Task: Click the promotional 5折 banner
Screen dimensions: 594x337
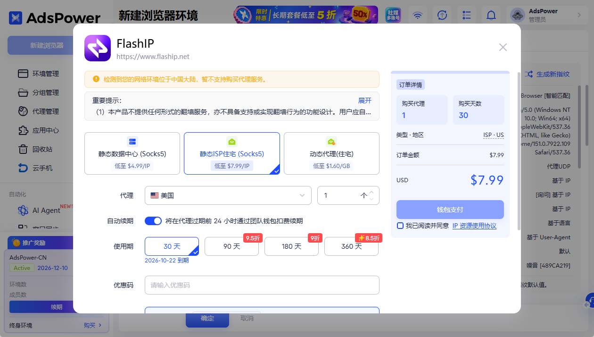Action: click(x=306, y=15)
